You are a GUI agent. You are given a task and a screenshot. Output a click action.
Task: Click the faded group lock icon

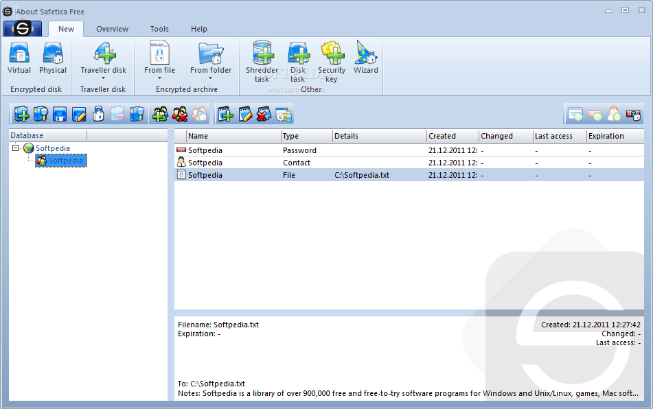[x=200, y=114]
